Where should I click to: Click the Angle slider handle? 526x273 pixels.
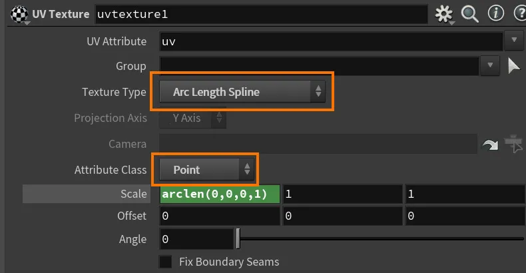coord(238,239)
